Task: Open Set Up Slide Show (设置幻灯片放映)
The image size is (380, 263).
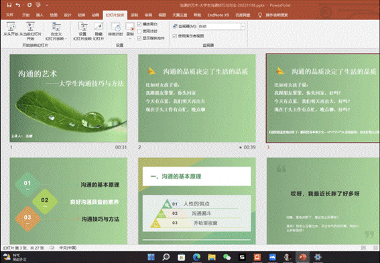Action: [x=82, y=31]
